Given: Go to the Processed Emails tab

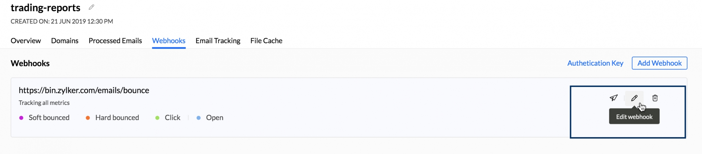Looking at the screenshot, I should 115,41.
